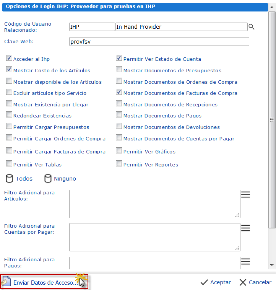Check Mostrar Documentos de Recepciones

pyautogui.click(x=119, y=103)
